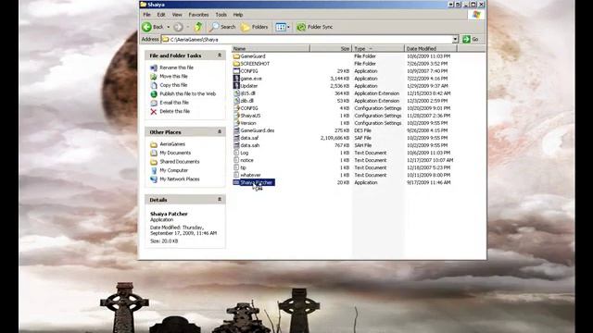Click the 'SAH File' type cell
This screenshot has width=593, height=333.
coord(362,145)
